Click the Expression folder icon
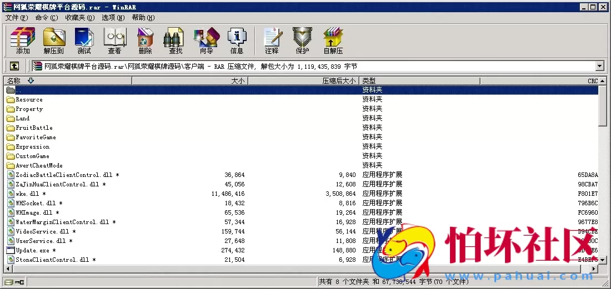This screenshot has height=289, width=611. tap(11, 146)
